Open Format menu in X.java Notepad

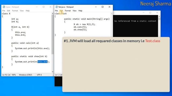(x=15, y=11)
